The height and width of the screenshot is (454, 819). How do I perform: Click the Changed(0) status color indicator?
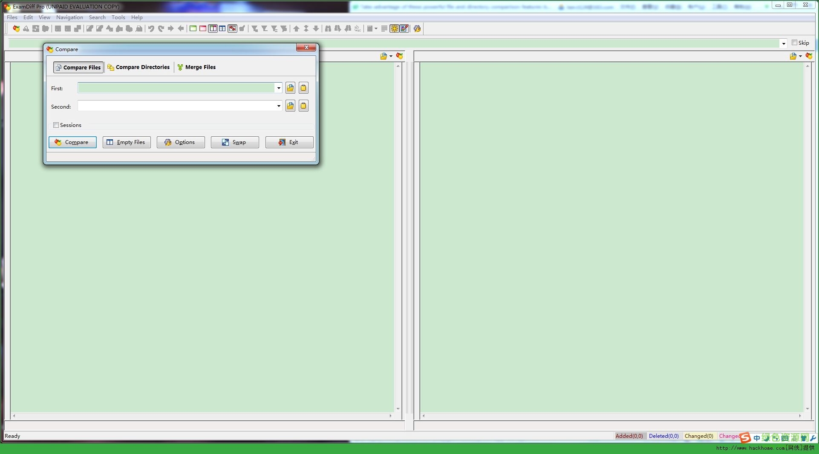[699, 436]
